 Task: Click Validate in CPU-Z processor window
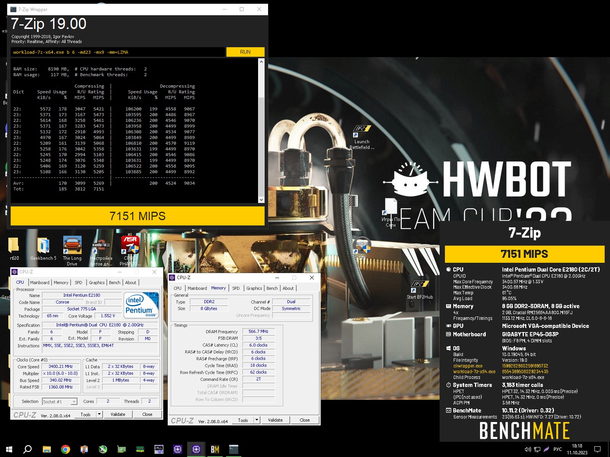118,414
